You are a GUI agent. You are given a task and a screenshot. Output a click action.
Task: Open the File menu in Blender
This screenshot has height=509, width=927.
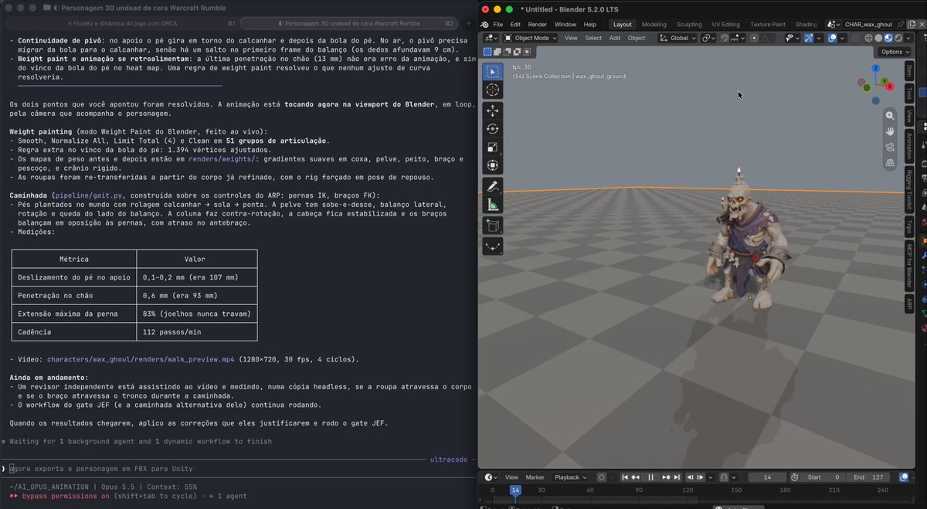[497, 24]
